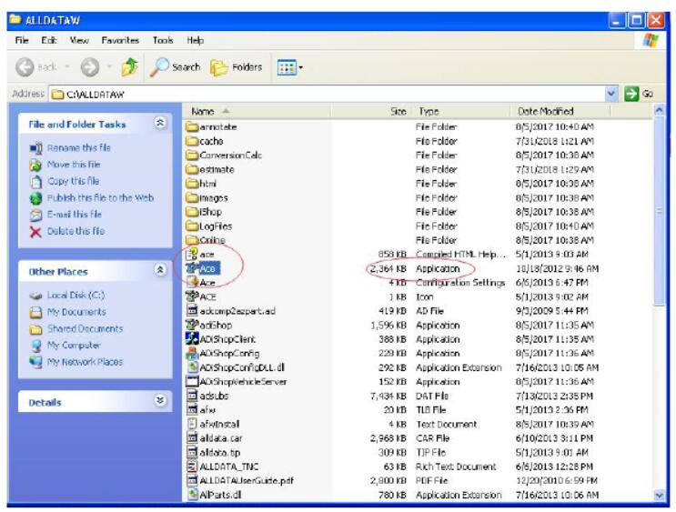
Task: Select the Ace application file icon
Action: point(192,268)
